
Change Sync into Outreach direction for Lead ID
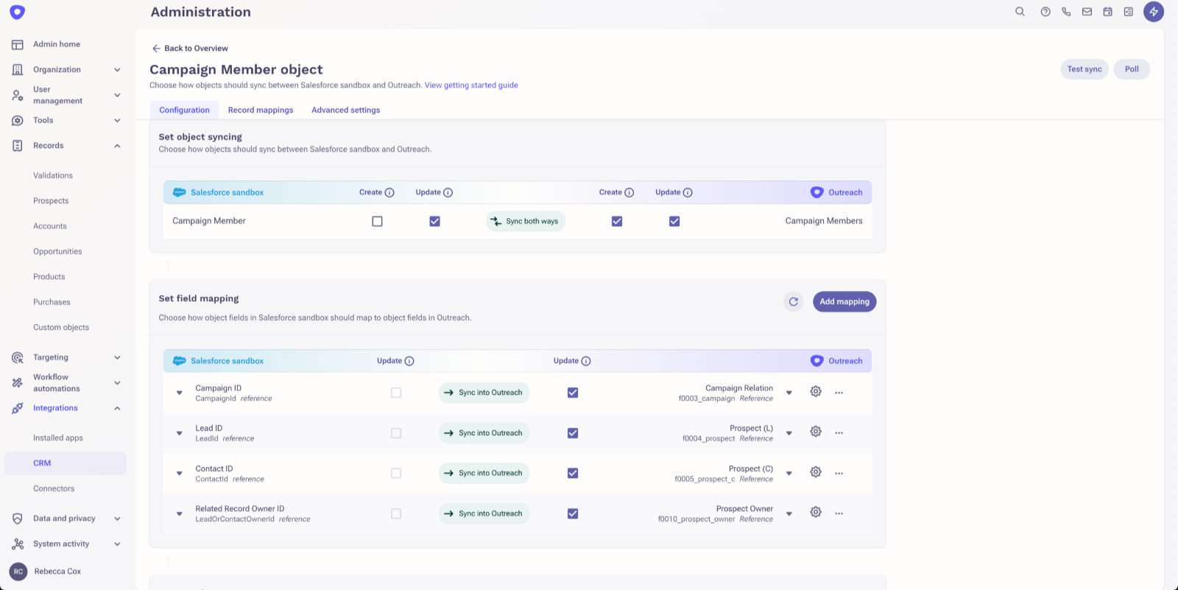coord(484,433)
